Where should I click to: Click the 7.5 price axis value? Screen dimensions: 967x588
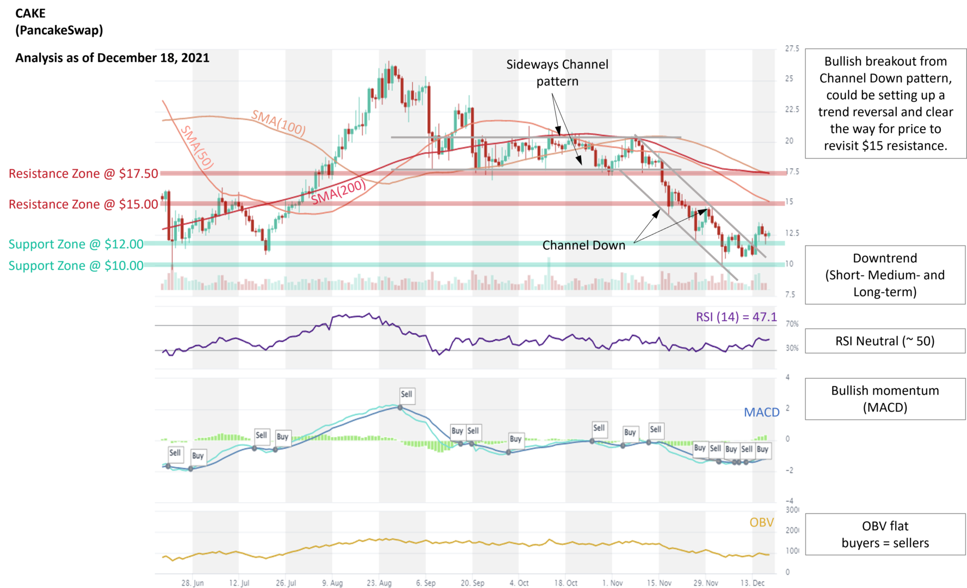[x=790, y=295]
